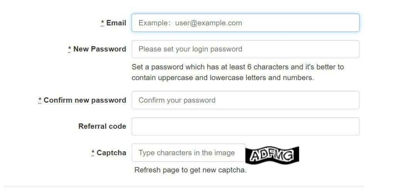Click the required asterisk beside Captcha

93,153
